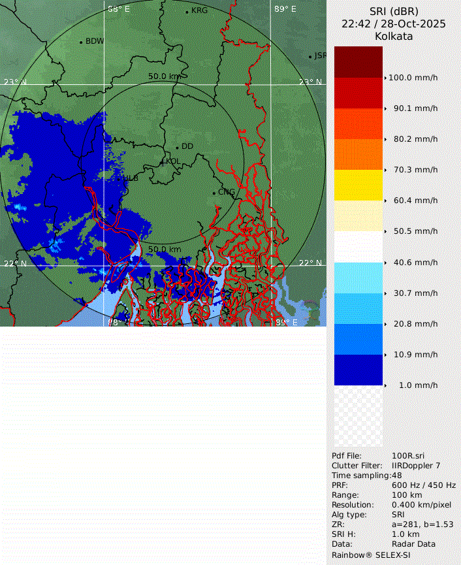Select the DD station dot
This screenshot has height=565, width=461.
(x=177, y=147)
